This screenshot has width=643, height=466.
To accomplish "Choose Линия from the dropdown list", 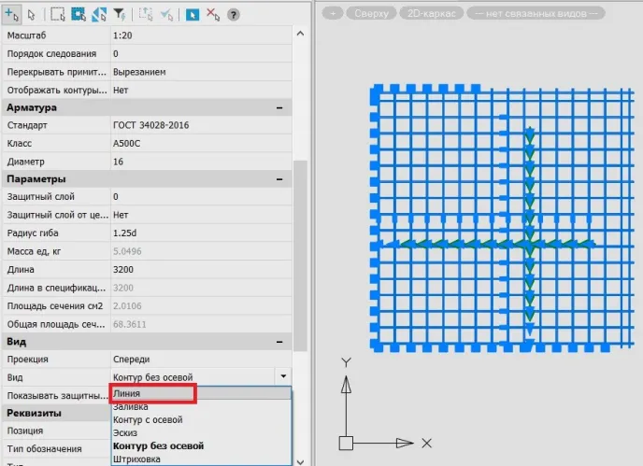I will point(152,394).
